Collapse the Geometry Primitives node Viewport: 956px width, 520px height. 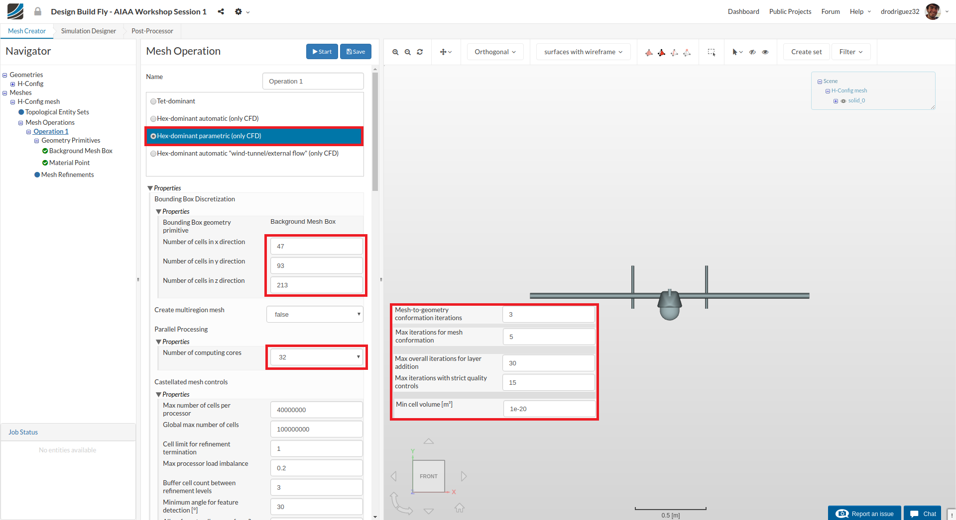click(x=37, y=141)
